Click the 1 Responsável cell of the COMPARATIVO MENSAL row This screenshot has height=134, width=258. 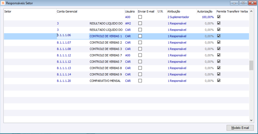tap(177, 81)
